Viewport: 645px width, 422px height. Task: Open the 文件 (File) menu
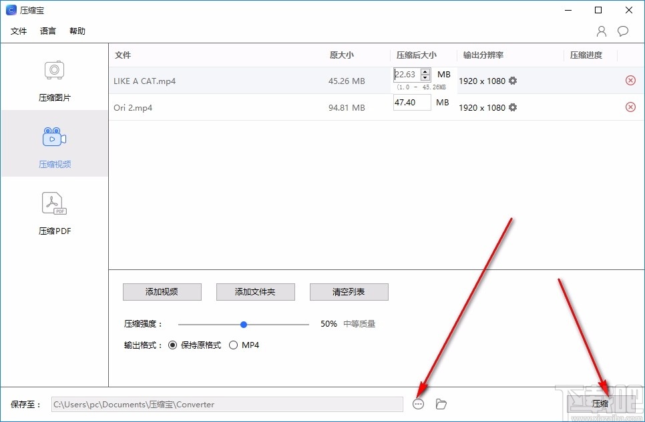(19, 31)
